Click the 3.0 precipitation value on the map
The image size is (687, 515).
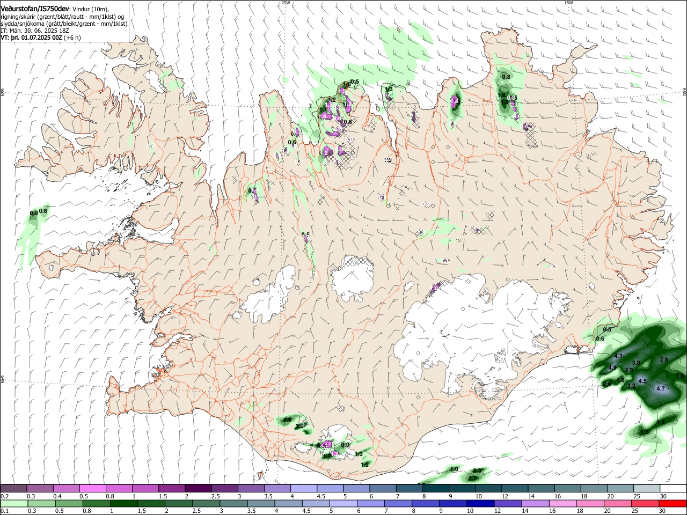pyautogui.click(x=636, y=363)
